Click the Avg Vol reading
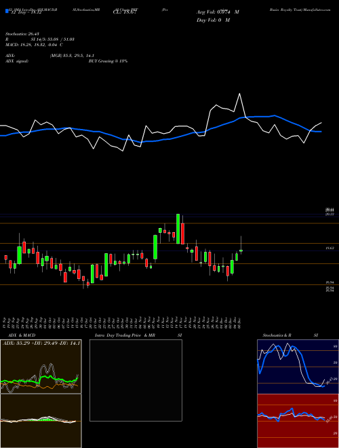Image resolution: width=339 pixels, height=448 pixels. (218, 12)
